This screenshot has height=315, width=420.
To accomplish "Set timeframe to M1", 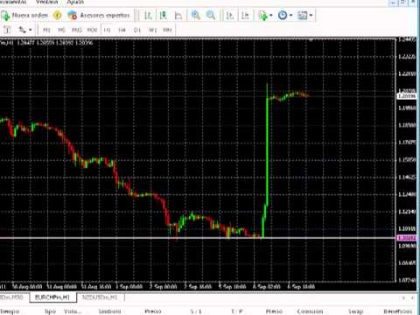I will 46,30.
